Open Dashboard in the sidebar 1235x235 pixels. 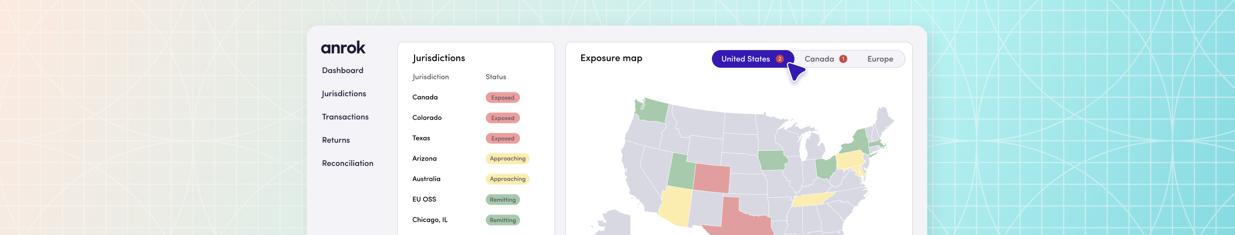click(343, 70)
